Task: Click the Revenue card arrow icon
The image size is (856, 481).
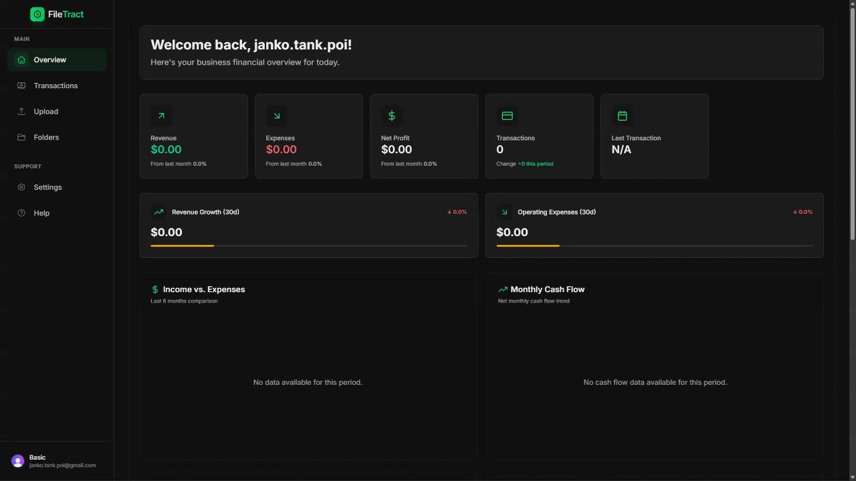Action: (161, 116)
